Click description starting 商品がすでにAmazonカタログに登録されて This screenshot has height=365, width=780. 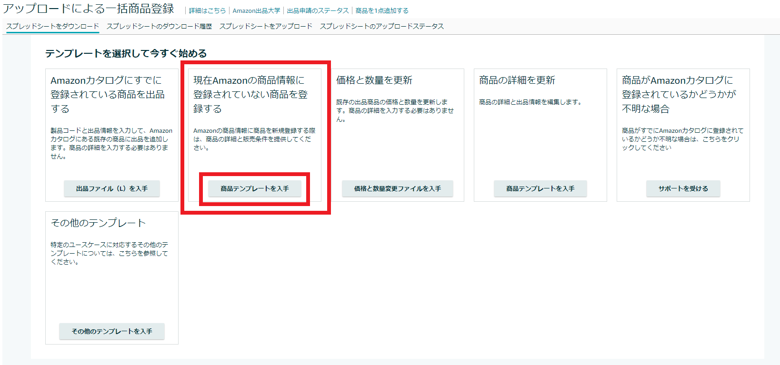(x=682, y=139)
